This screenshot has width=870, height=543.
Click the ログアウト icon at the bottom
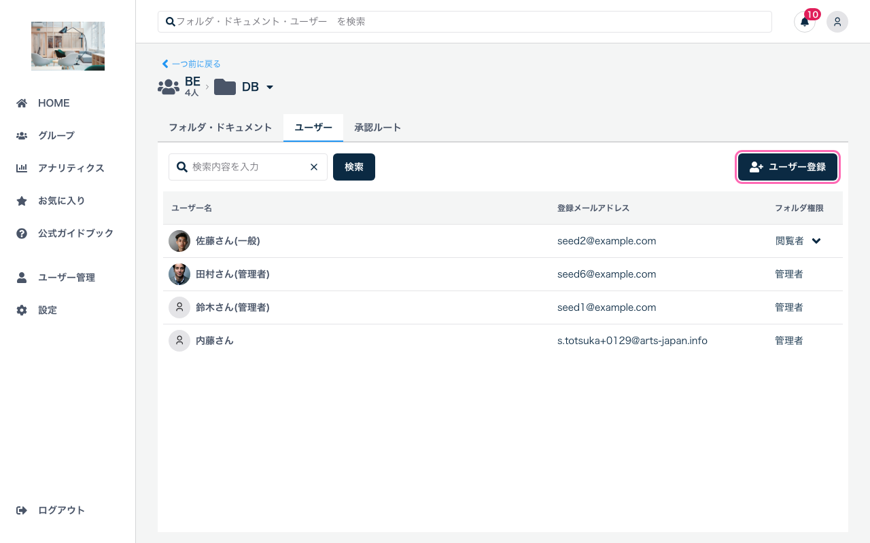[22, 510]
